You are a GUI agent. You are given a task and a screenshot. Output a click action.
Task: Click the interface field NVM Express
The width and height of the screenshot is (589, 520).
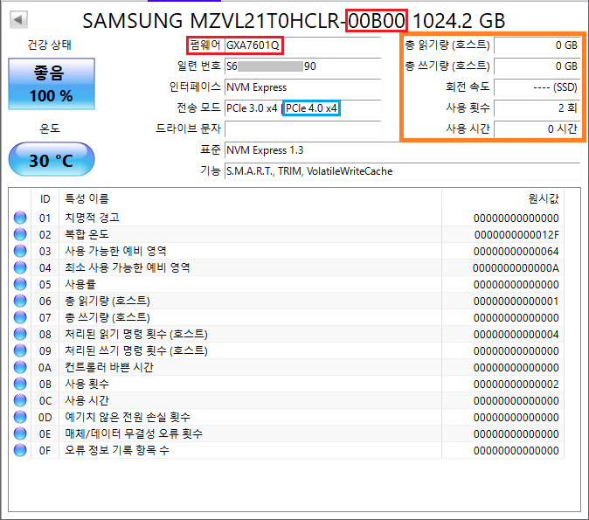tap(302, 87)
